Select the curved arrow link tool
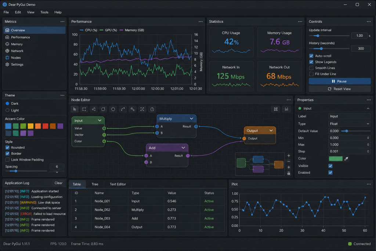Image resolution: width=376 pixels, height=251 pixels. (123, 109)
